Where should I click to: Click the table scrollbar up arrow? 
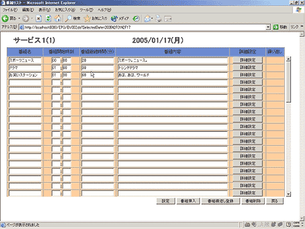[x=289, y=59]
